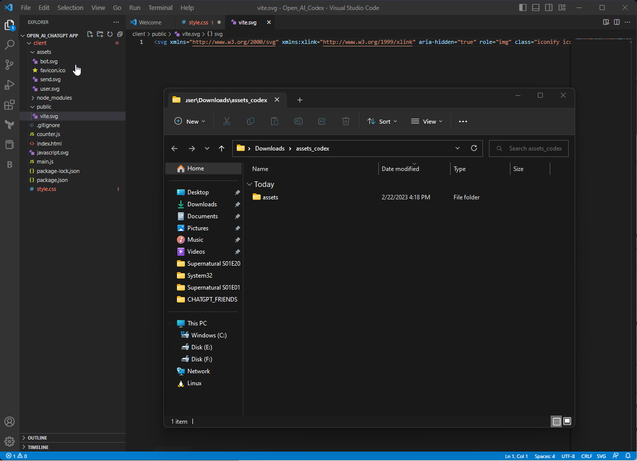The image size is (637, 461).
Task: Open the View dropdown in File Explorer
Action: pos(427,121)
